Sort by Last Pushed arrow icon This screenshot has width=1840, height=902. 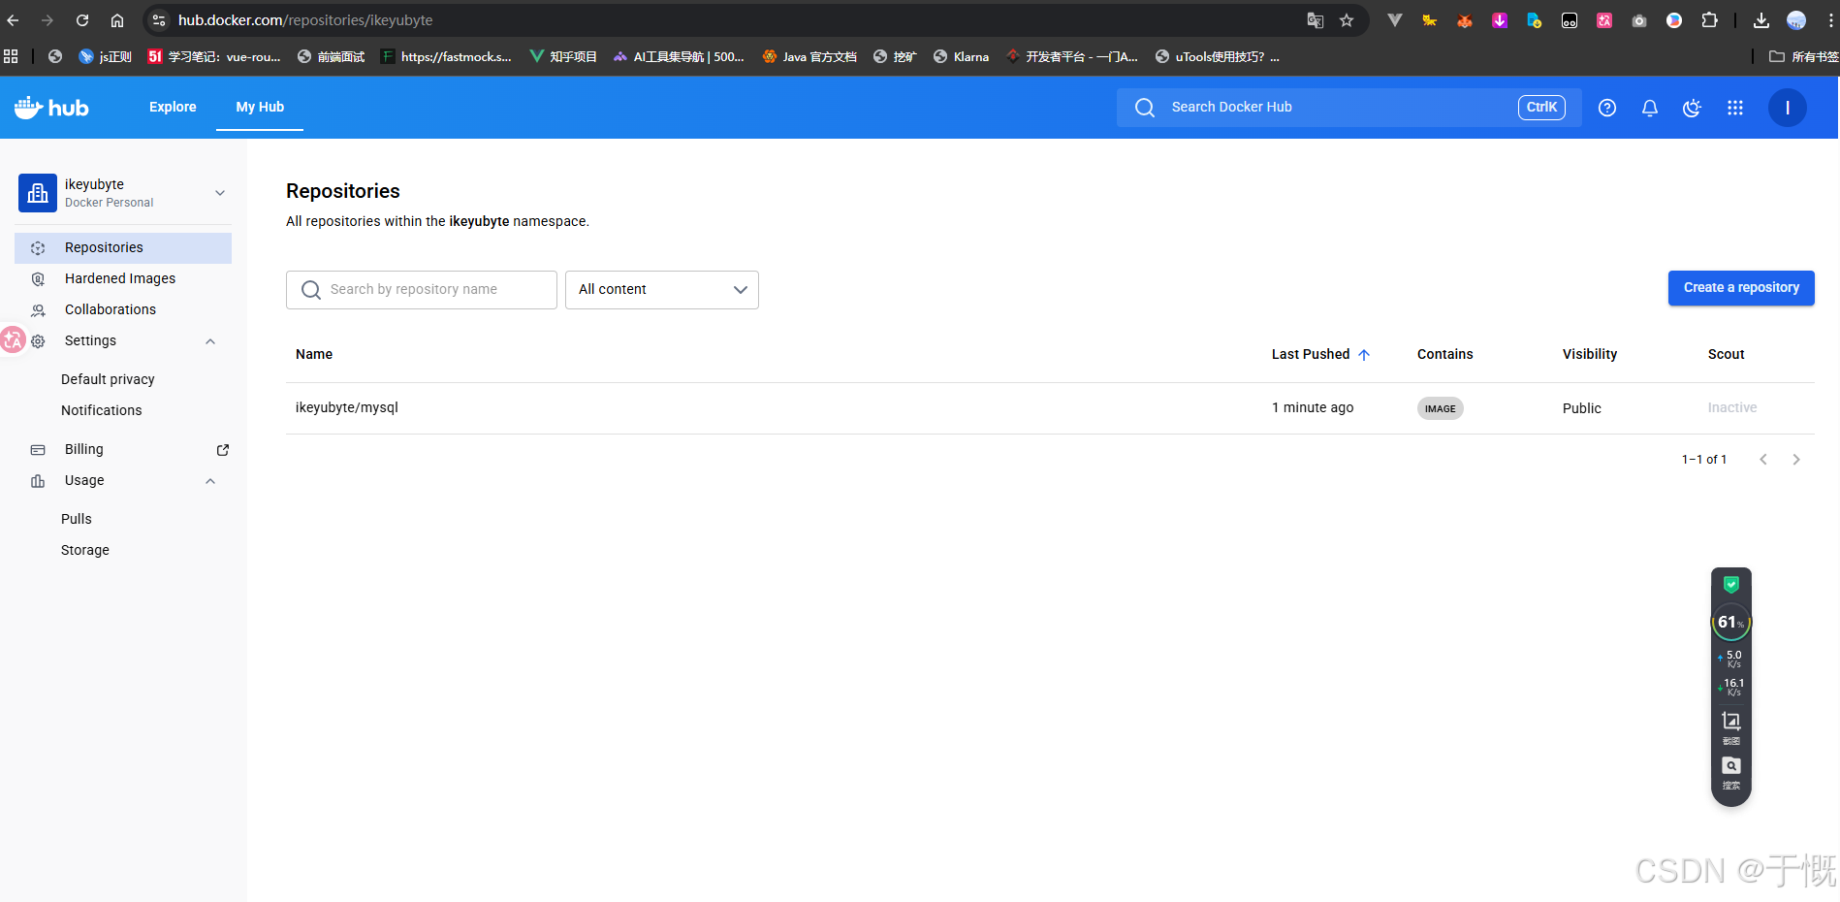(1364, 355)
